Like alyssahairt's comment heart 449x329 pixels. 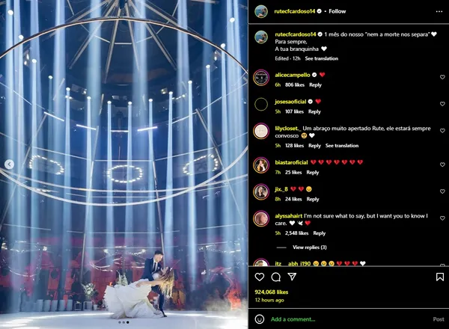point(442,218)
